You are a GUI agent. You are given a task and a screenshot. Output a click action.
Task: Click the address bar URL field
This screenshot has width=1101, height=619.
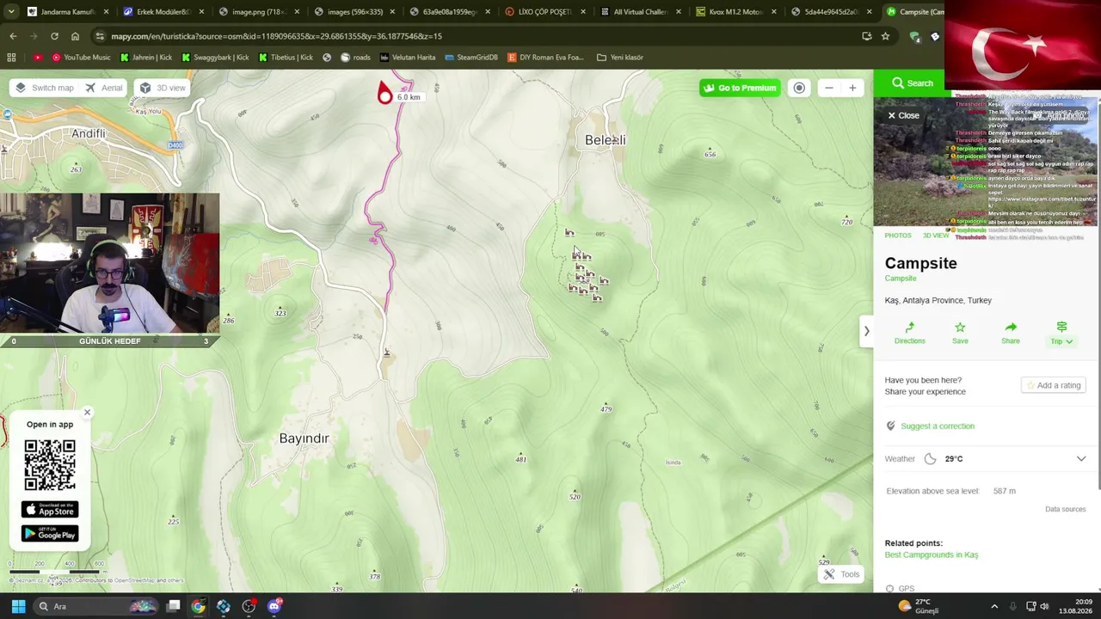pos(473,36)
